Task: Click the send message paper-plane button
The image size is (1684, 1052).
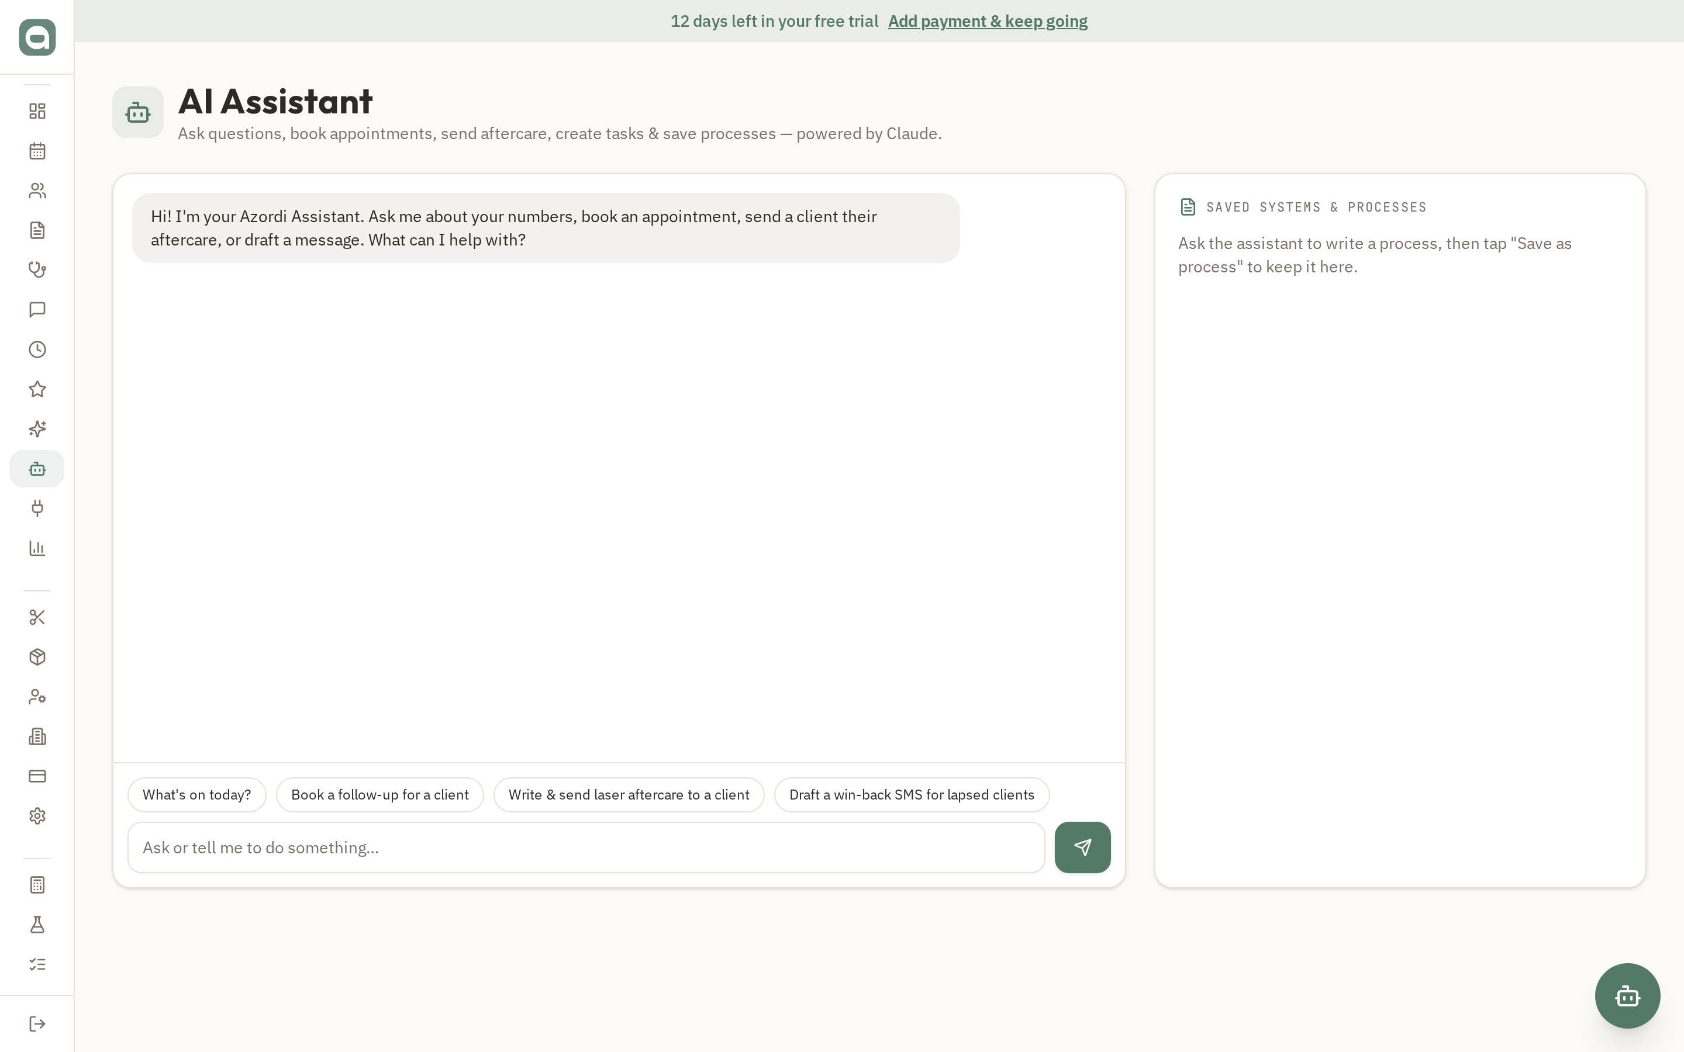Action: tap(1082, 847)
